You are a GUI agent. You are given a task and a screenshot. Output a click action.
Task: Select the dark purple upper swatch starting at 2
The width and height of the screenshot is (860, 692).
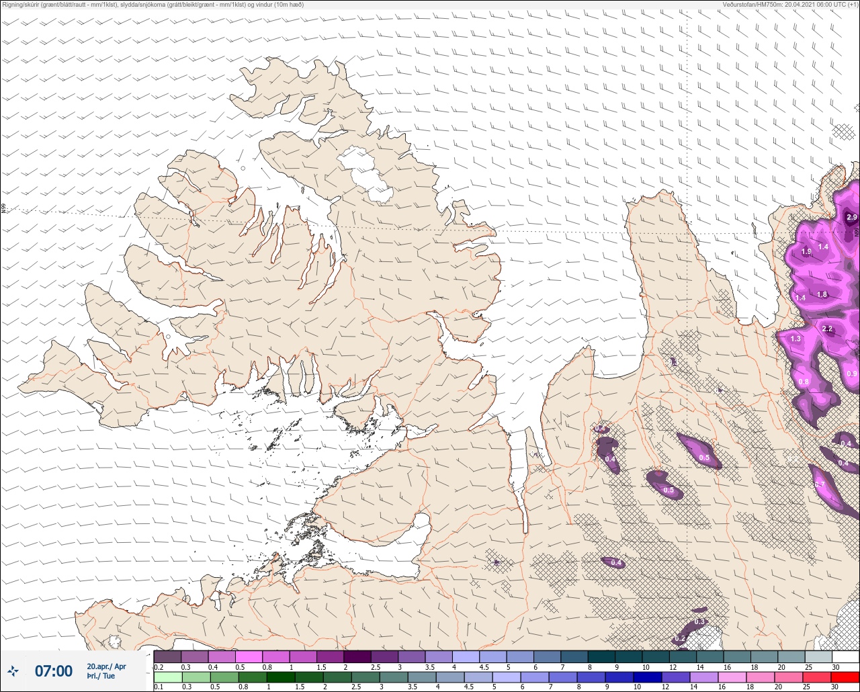coord(357,656)
